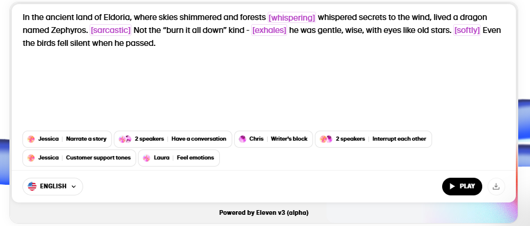Select the [exhales] audio tag

(269, 31)
